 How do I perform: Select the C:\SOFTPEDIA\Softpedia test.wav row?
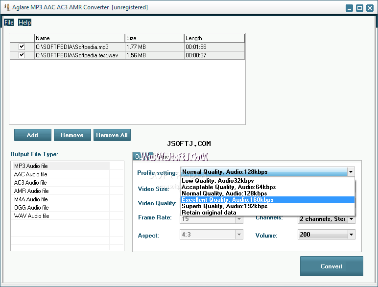tap(127, 55)
